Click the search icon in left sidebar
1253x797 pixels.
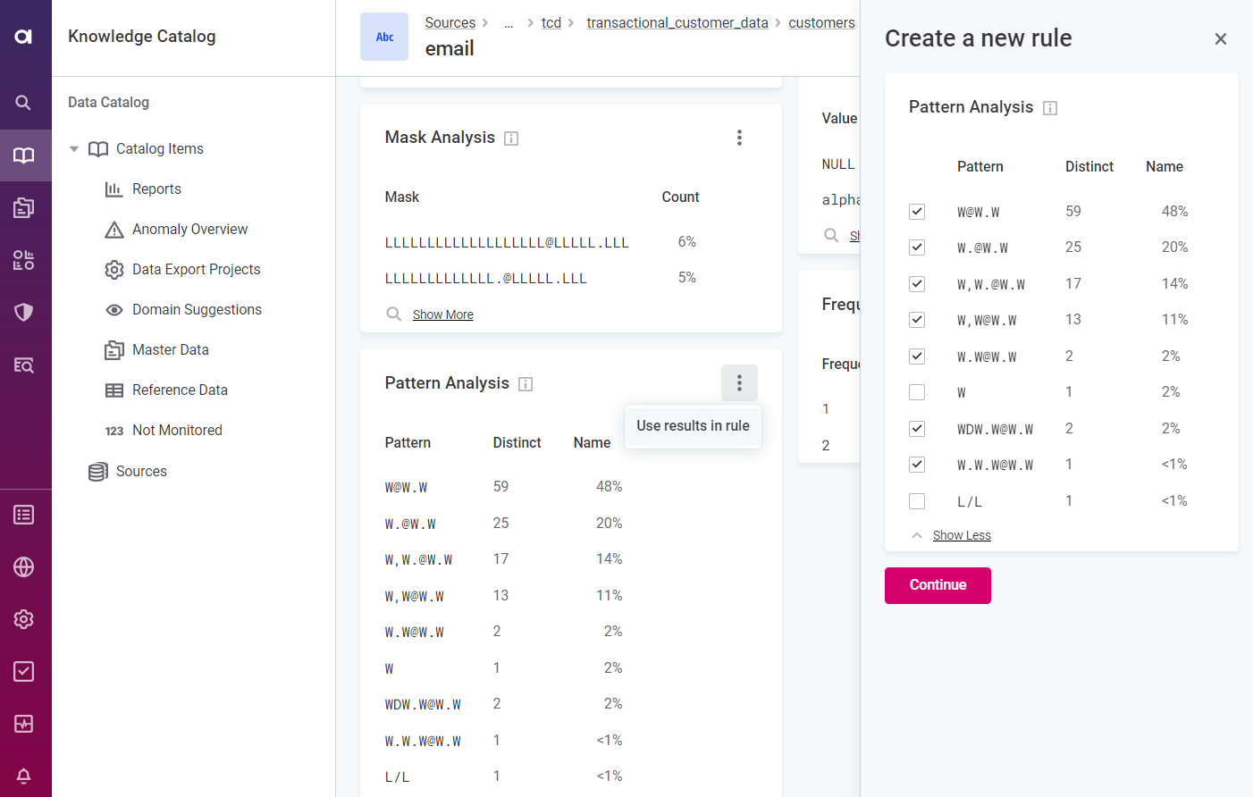[x=24, y=103]
